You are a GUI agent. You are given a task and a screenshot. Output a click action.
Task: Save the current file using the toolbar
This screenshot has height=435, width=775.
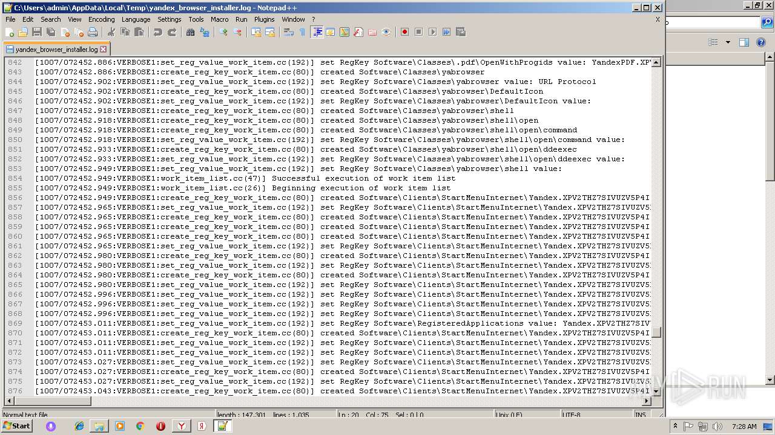37,32
